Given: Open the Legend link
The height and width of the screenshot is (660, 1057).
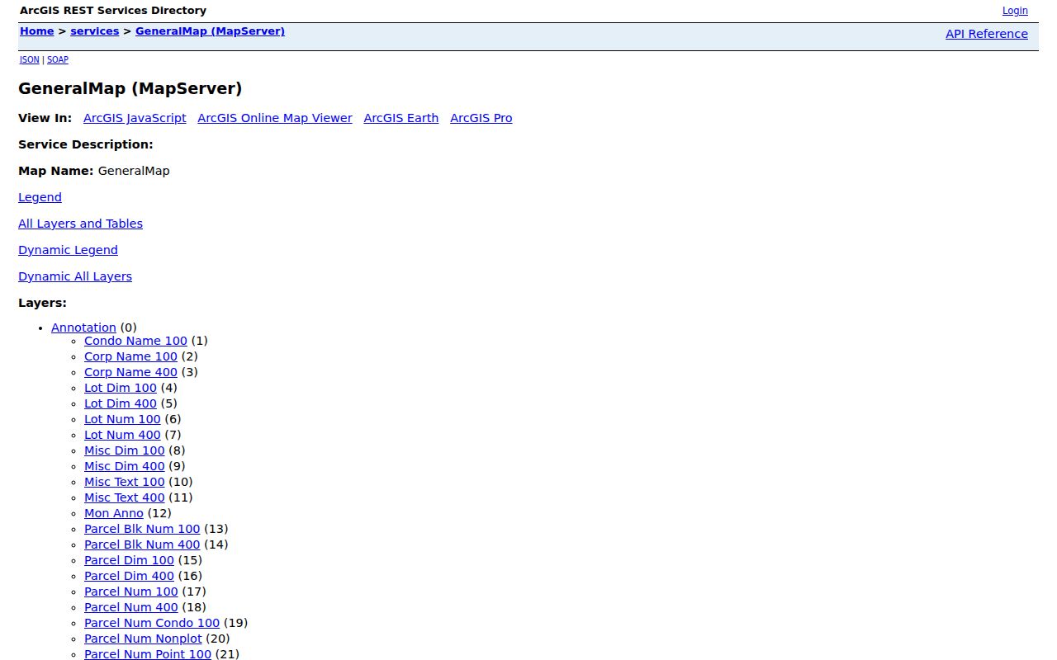Looking at the screenshot, I should point(40,197).
